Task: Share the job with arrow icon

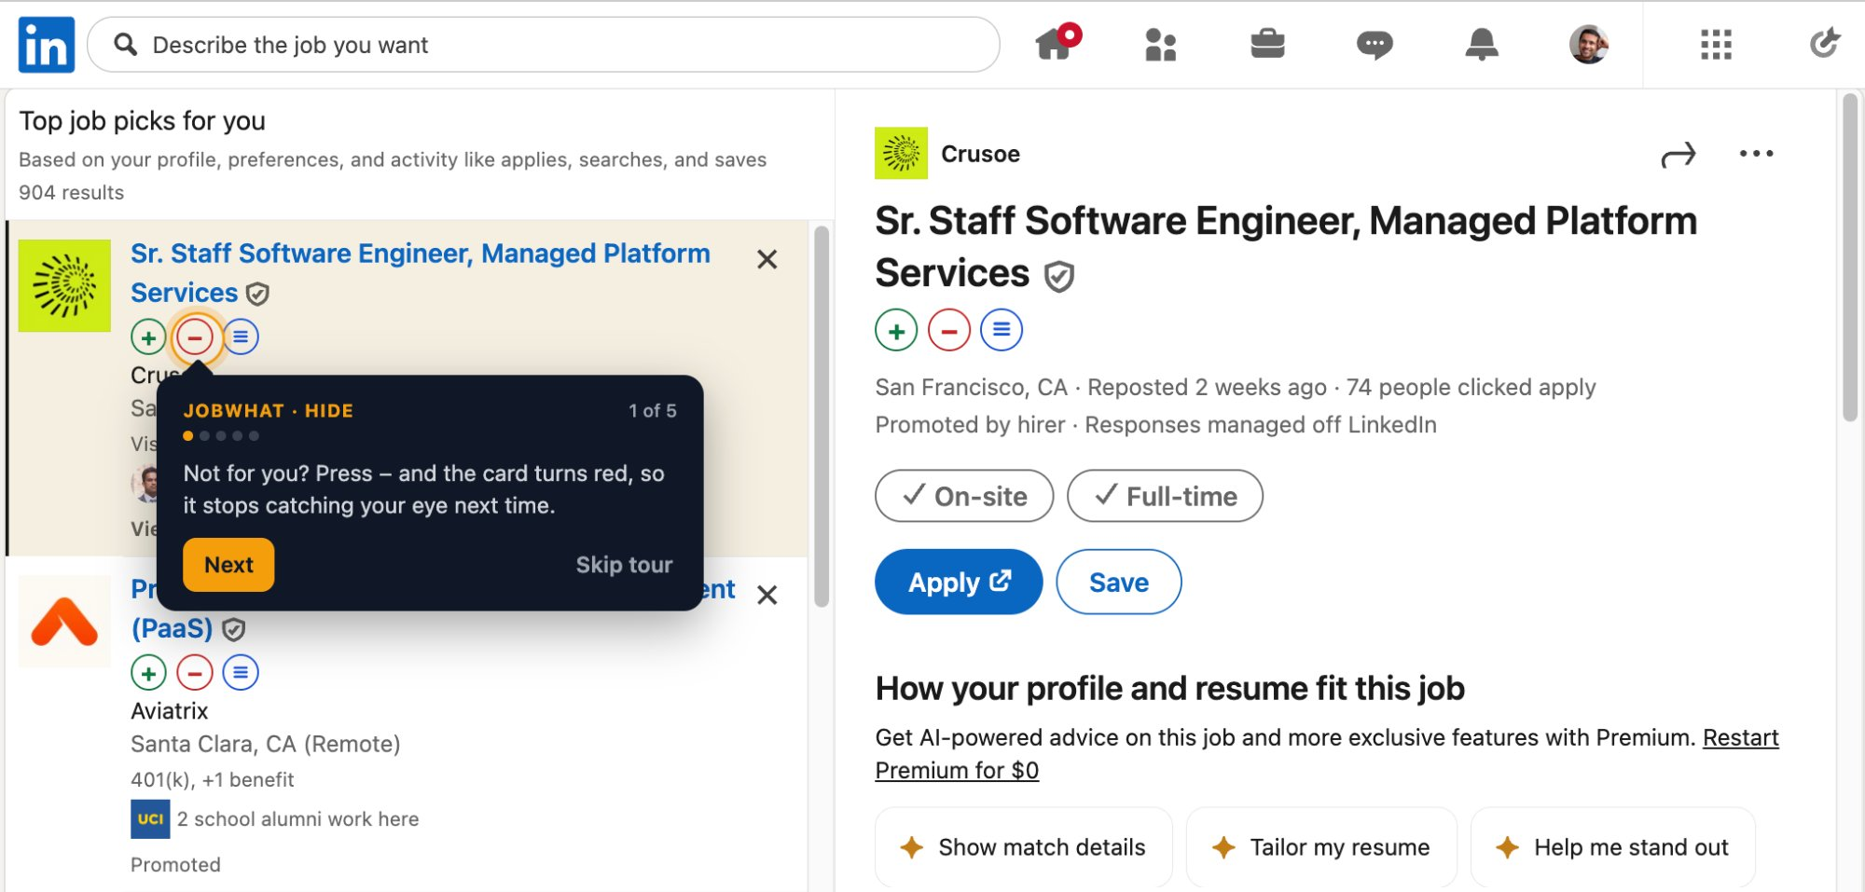Action: pyautogui.click(x=1678, y=155)
